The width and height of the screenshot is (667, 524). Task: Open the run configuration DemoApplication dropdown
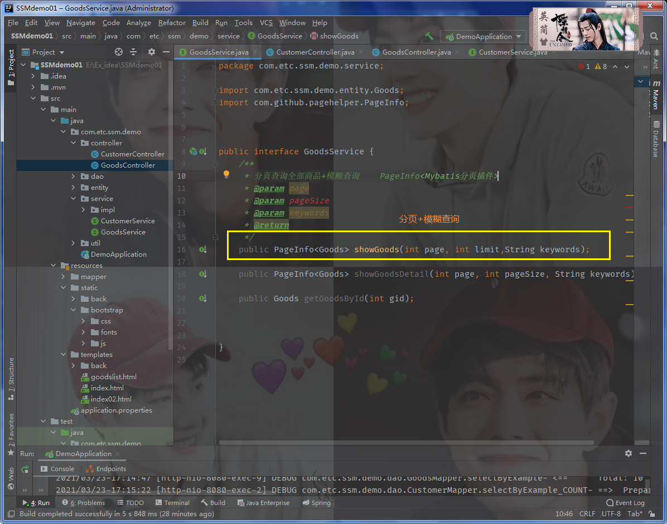484,37
